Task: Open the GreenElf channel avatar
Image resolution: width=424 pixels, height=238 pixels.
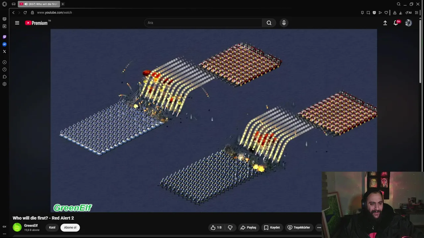Action: 17,227
